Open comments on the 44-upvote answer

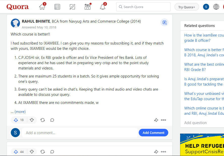[x=52, y=152]
